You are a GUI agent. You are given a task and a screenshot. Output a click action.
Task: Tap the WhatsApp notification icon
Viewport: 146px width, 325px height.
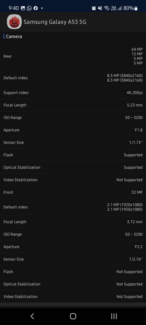pyautogui.click(x=29, y=8)
